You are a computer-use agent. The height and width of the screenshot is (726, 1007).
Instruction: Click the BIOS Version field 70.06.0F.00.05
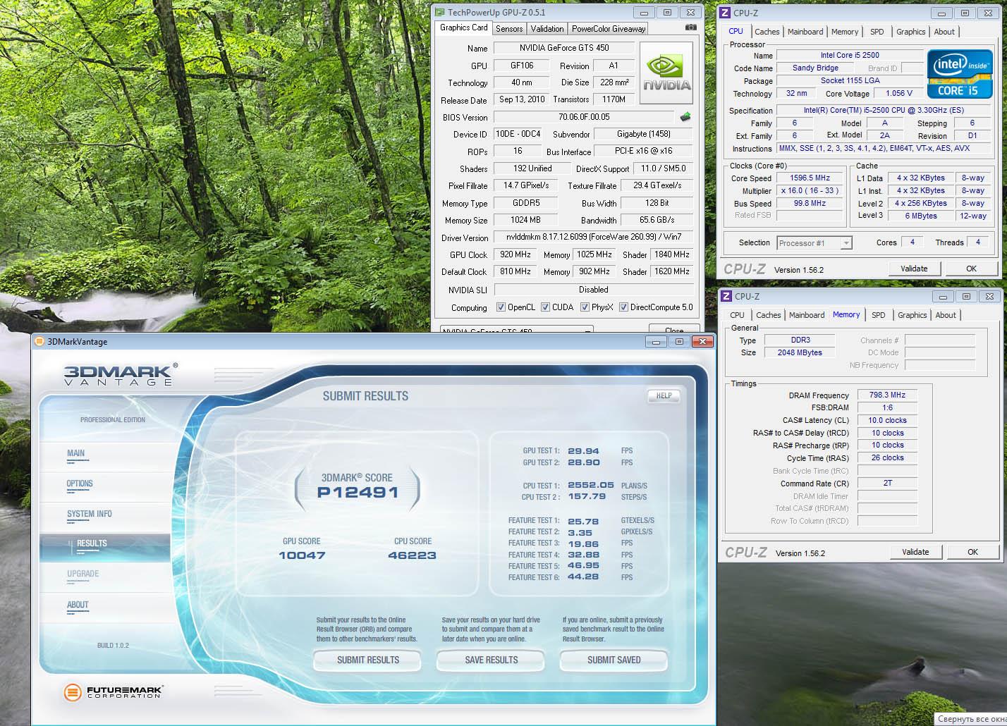tap(584, 117)
